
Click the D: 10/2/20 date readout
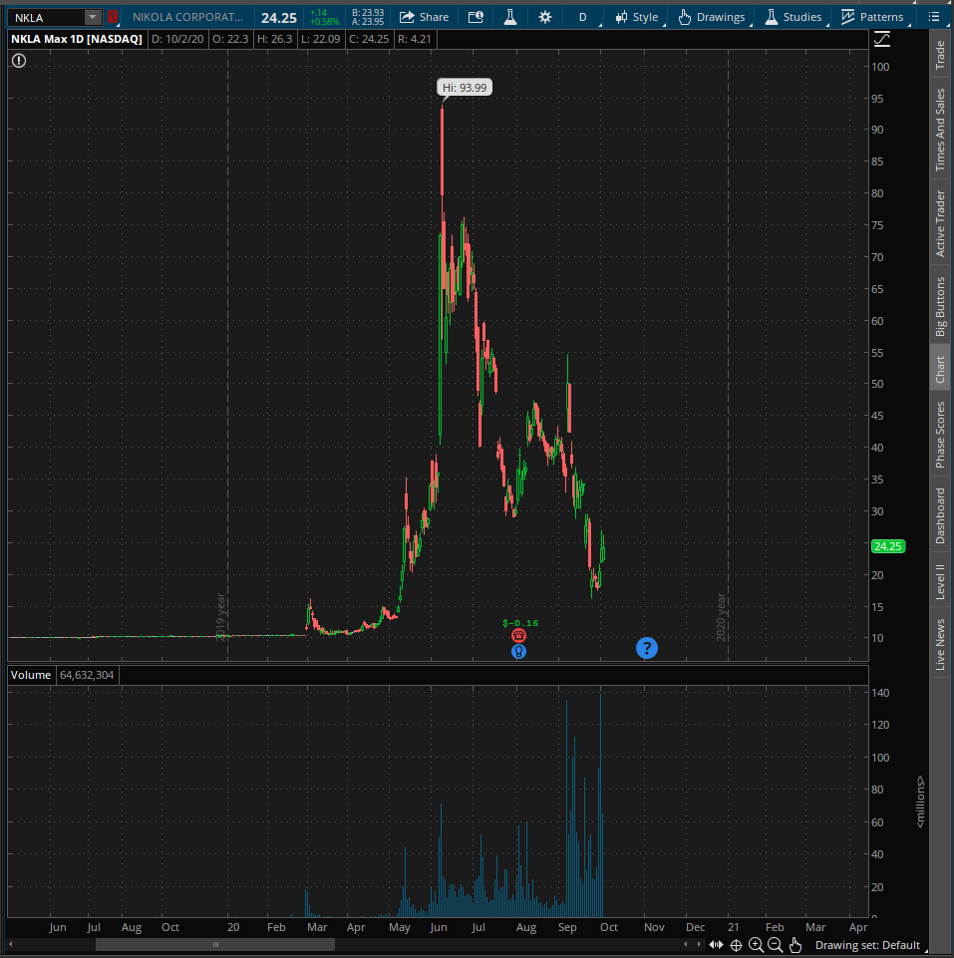(x=177, y=39)
